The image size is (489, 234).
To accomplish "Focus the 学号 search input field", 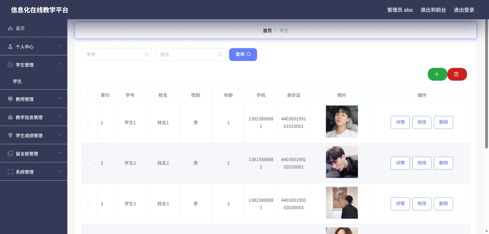I will point(116,54).
